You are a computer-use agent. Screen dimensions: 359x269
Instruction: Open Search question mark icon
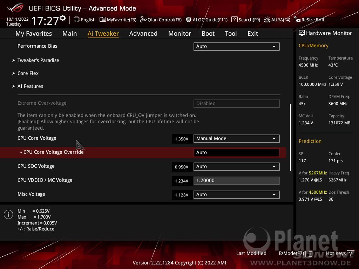click(x=234, y=20)
